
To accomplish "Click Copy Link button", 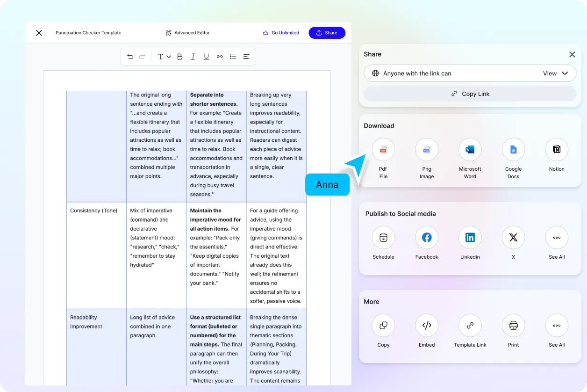I will (x=470, y=94).
